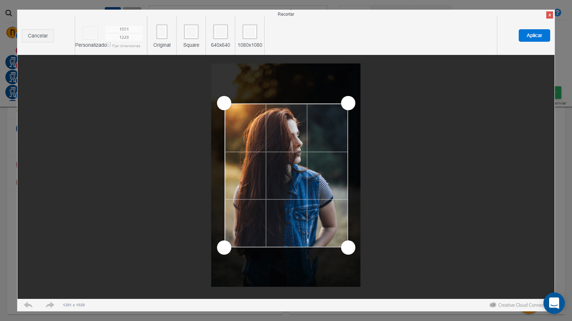This screenshot has width=572, height=321.
Task: Edit the crop height field 1228
Action: pos(124,37)
